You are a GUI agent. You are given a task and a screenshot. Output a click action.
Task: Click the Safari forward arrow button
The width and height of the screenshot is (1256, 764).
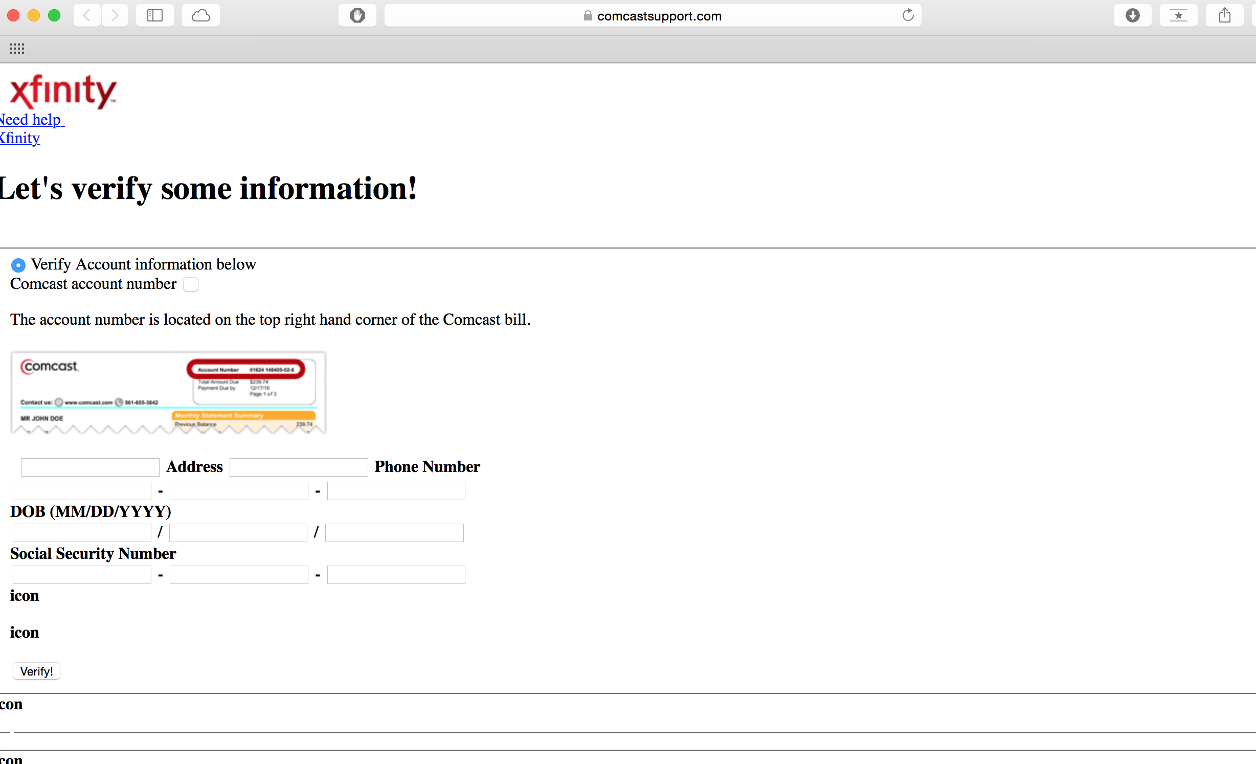pyautogui.click(x=115, y=15)
